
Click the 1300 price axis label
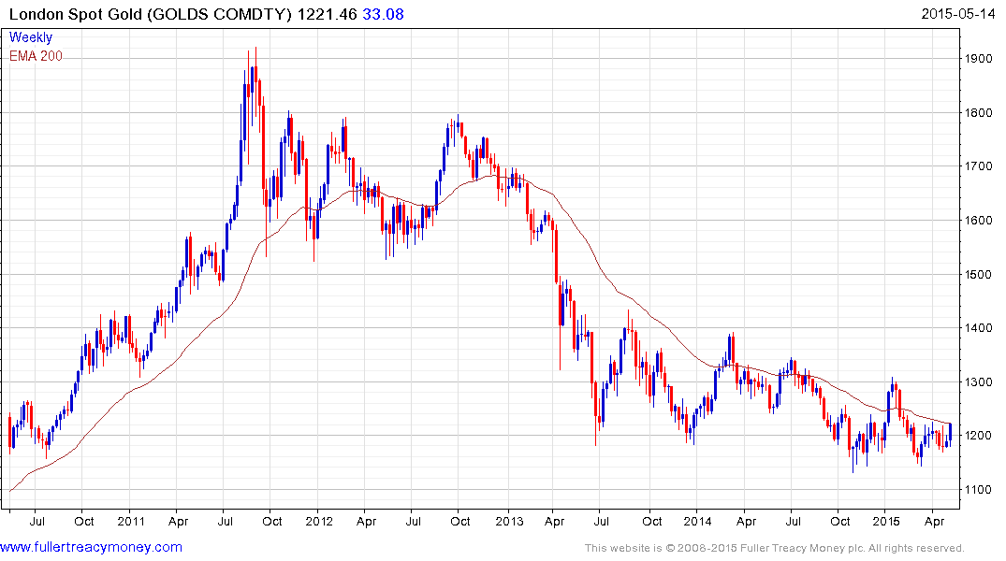point(979,382)
